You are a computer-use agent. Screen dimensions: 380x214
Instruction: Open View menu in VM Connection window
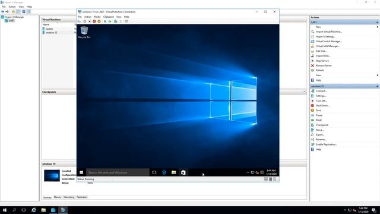coord(119,17)
